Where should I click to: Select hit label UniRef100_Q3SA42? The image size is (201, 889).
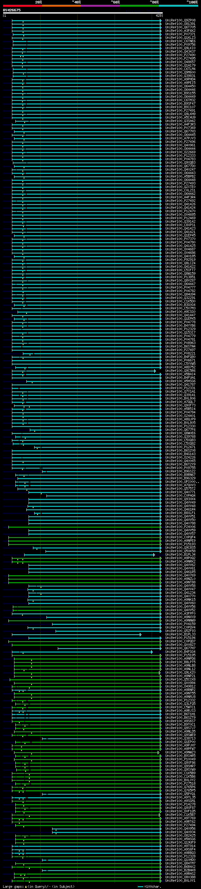(x=180, y=121)
